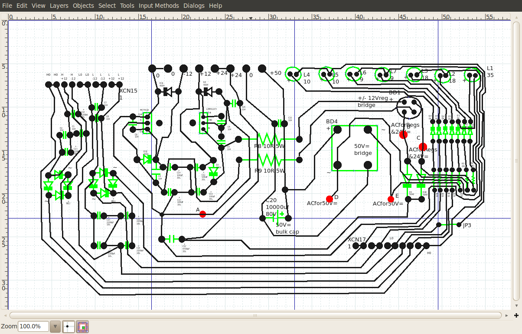Click red test point D
Viewport: 522px width, 334px height.
click(330, 199)
